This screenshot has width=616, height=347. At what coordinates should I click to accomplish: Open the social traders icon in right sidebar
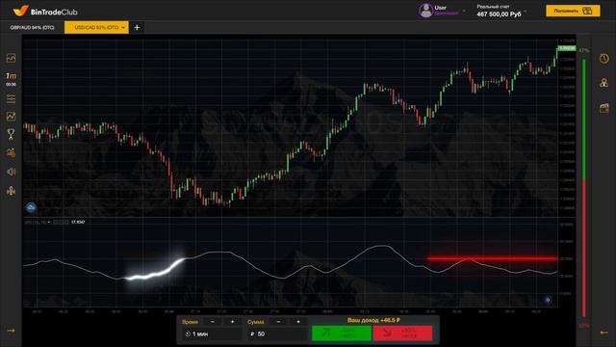[x=604, y=83]
